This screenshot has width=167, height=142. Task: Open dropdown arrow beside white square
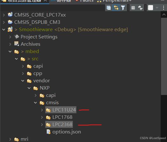click(157, 8)
